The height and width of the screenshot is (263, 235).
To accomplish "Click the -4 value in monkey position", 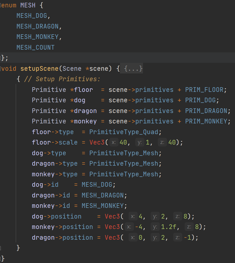I will (139, 227).
